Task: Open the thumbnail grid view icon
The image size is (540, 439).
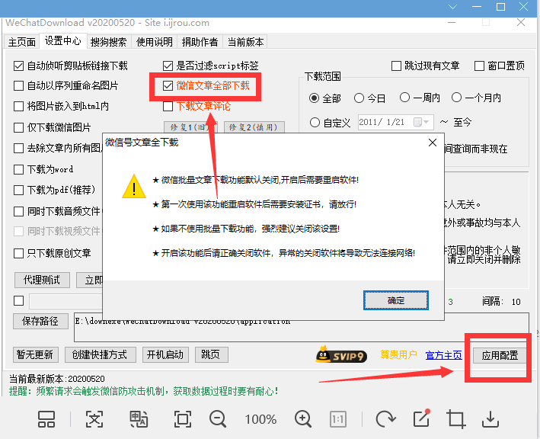Action: tap(46, 419)
